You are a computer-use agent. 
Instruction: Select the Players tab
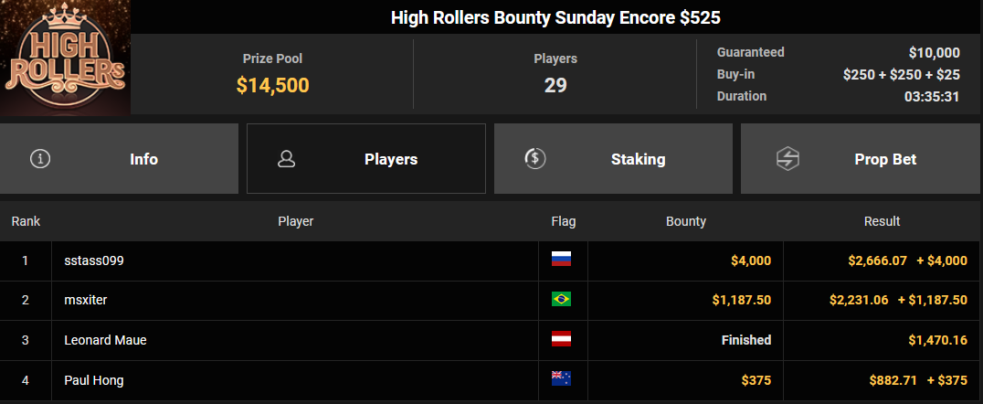tap(366, 159)
